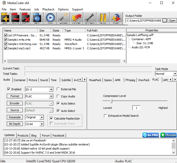Open the Task Mode Normal dropdown

tap(175, 74)
